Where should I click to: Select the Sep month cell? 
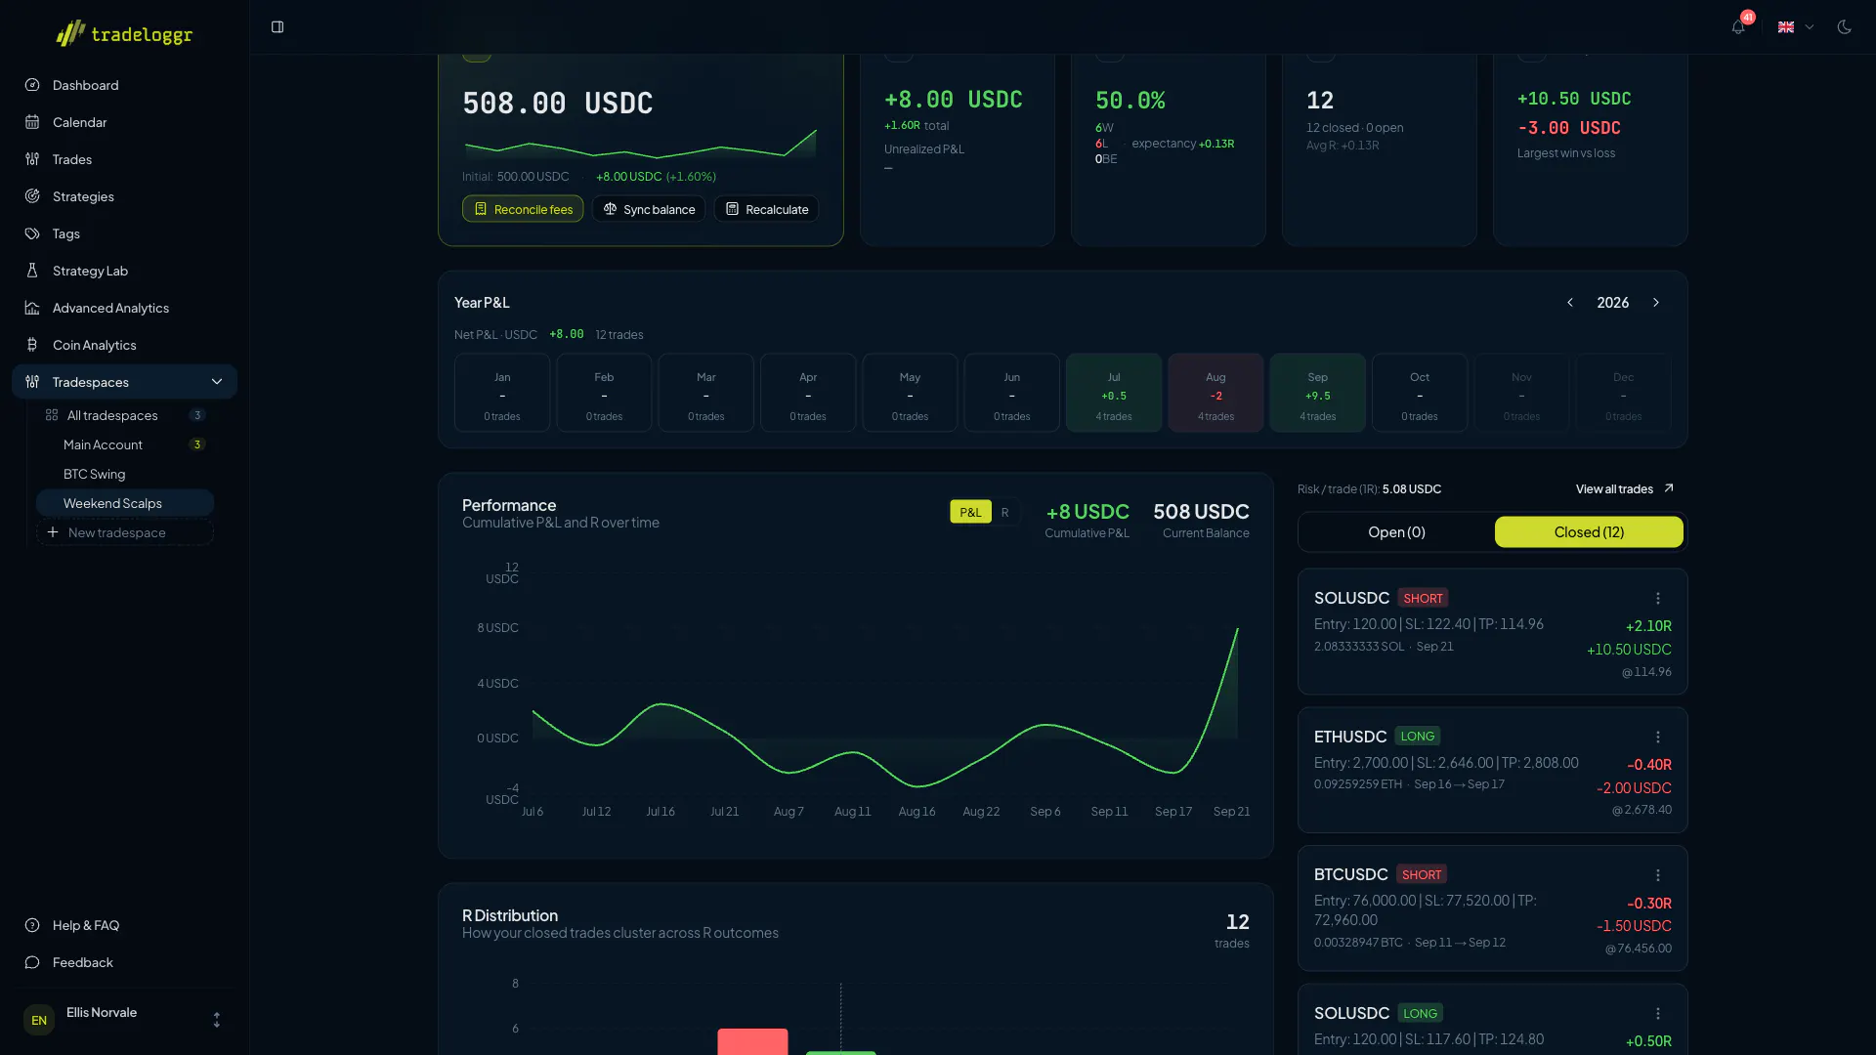pos(1317,393)
